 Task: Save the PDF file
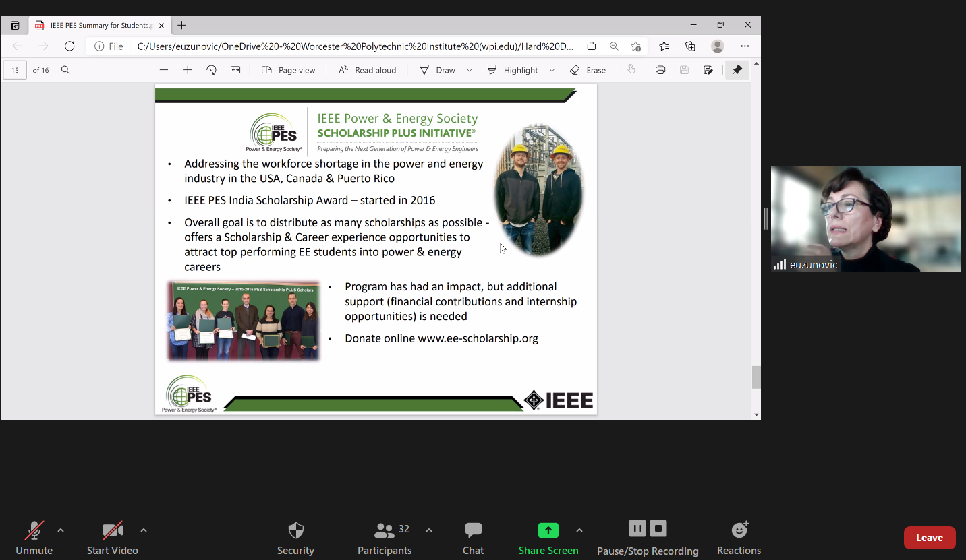point(684,69)
